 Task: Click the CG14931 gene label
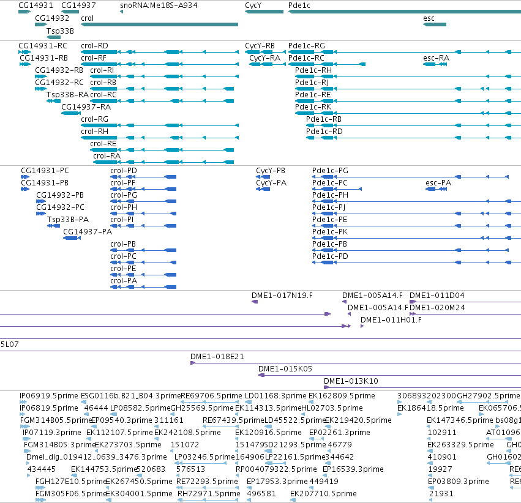(36, 6)
